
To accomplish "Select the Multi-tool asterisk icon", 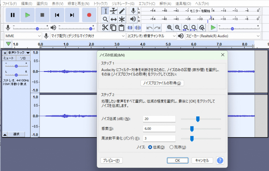I will (122, 19).
